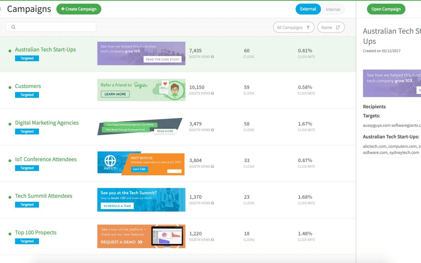Open the Customers campaign link
The image size is (421, 263).
[28, 86]
